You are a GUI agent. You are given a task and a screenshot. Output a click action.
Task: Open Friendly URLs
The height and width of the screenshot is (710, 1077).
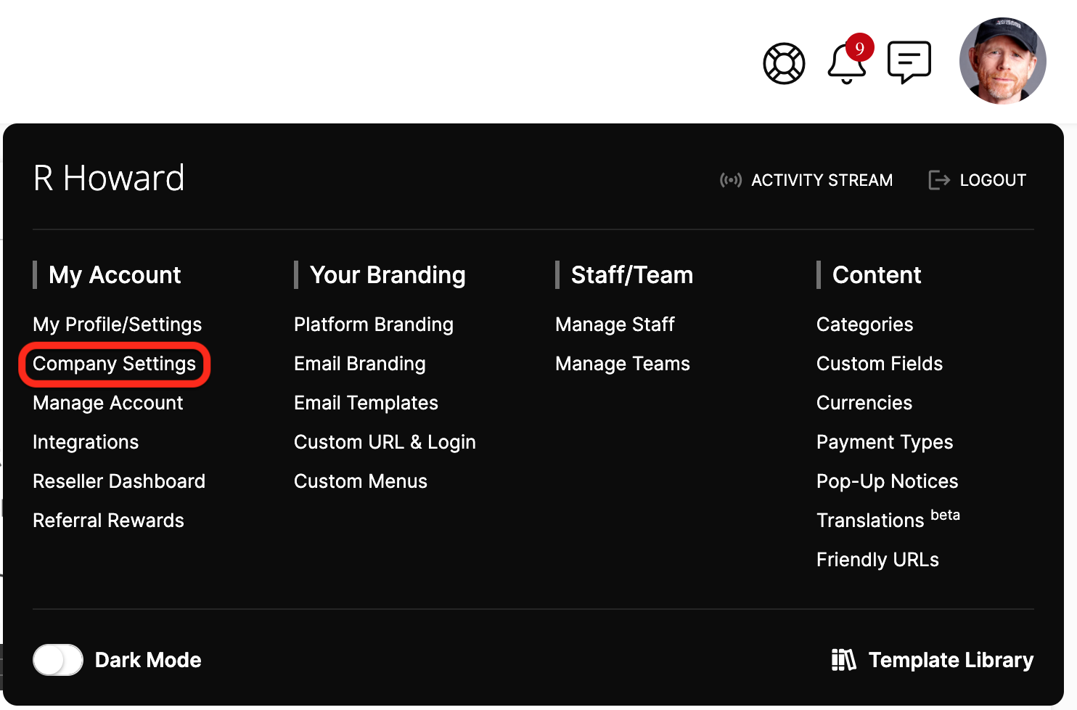point(877,560)
